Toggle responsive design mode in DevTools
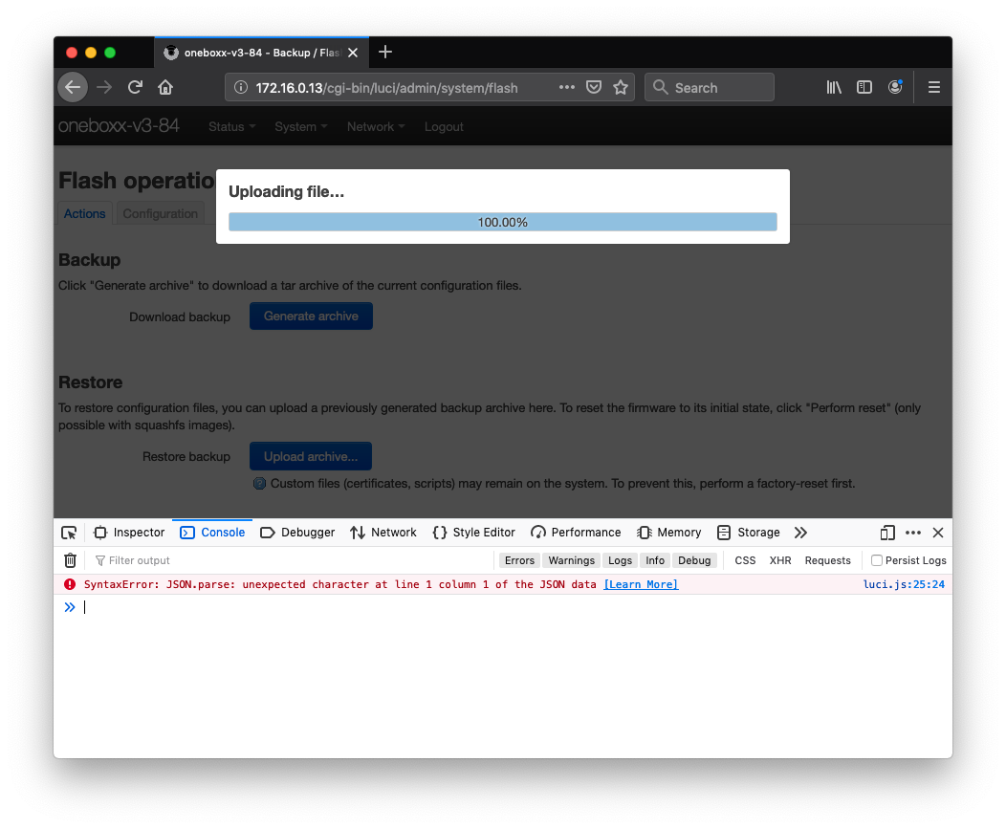Screen dimensions: 1006x829 [x=886, y=533]
